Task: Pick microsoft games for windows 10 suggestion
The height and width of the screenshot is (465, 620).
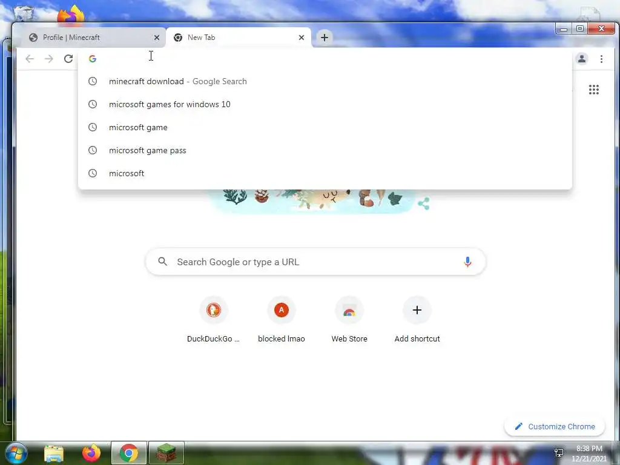Action: tap(325, 104)
